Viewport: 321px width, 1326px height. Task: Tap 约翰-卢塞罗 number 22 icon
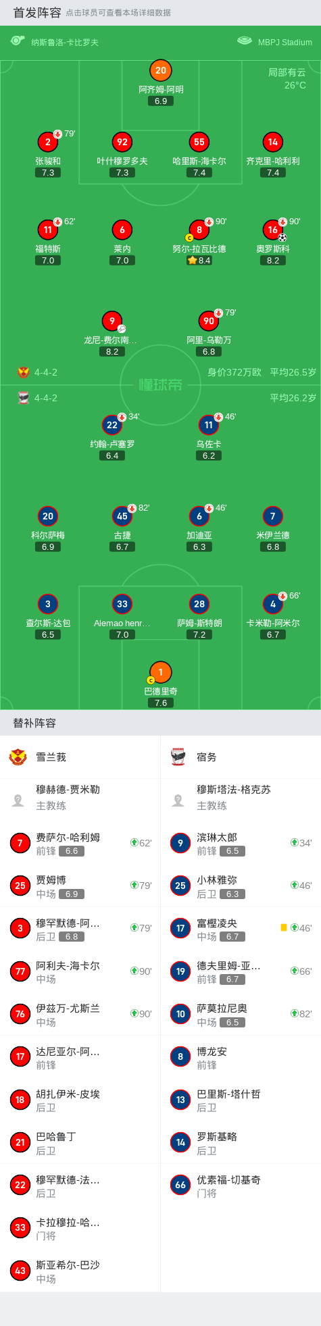[x=112, y=425]
